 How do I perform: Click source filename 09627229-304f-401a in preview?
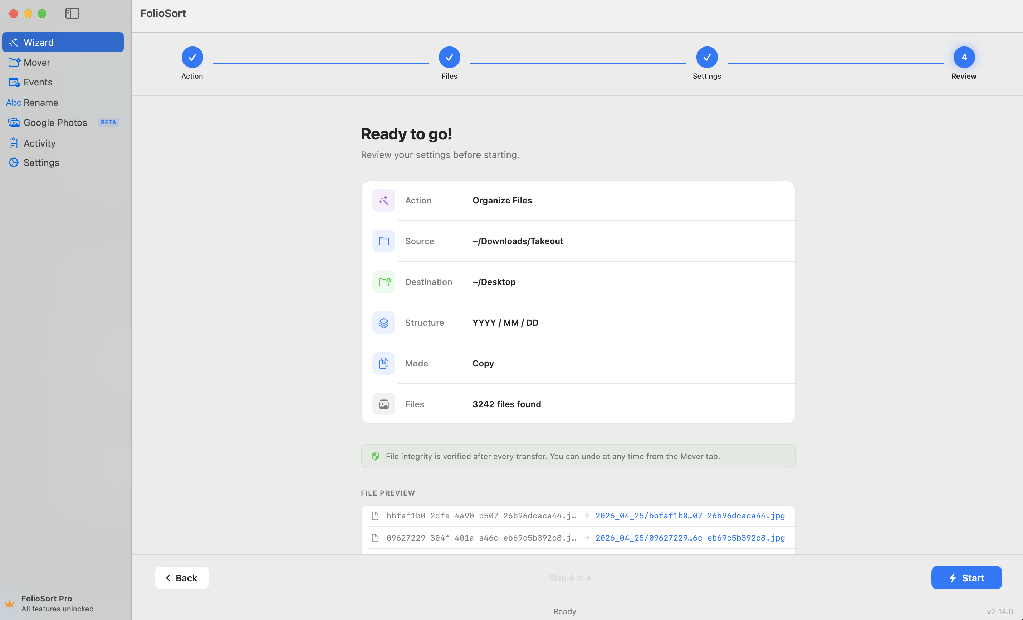tap(481, 538)
